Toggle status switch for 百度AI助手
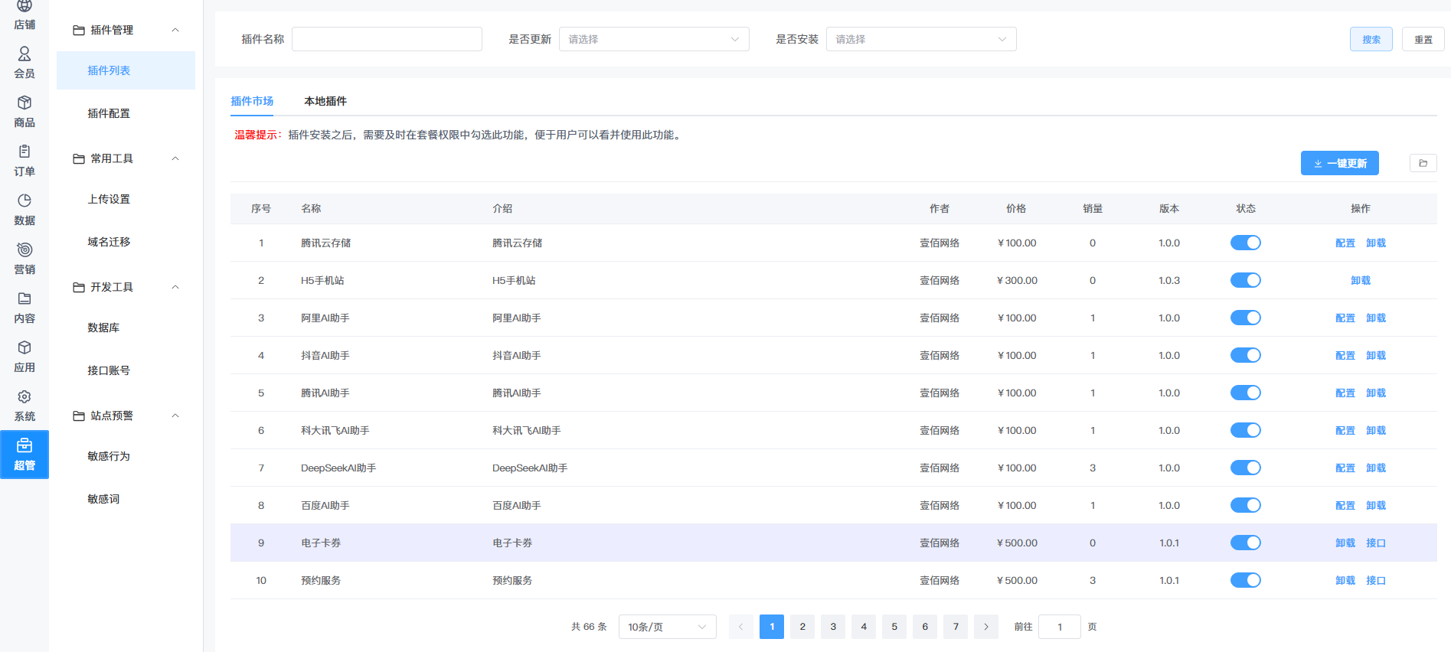Image resolution: width=1451 pixels, height=652 pixels. [1246, 505]
